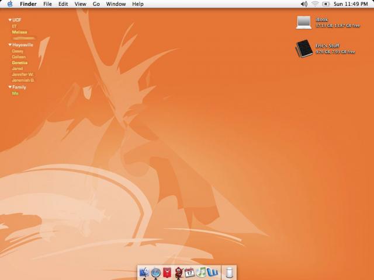374x280 pixels.
Task: Open the Go menu
Action: click(x=96, y=4)
